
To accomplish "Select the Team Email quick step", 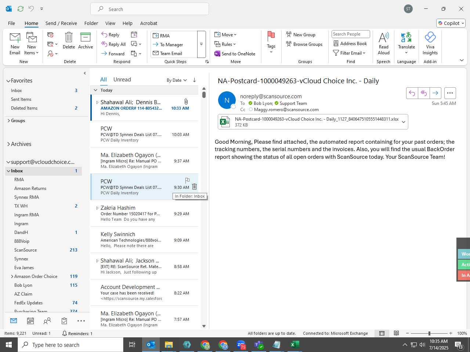I will 174,53.
